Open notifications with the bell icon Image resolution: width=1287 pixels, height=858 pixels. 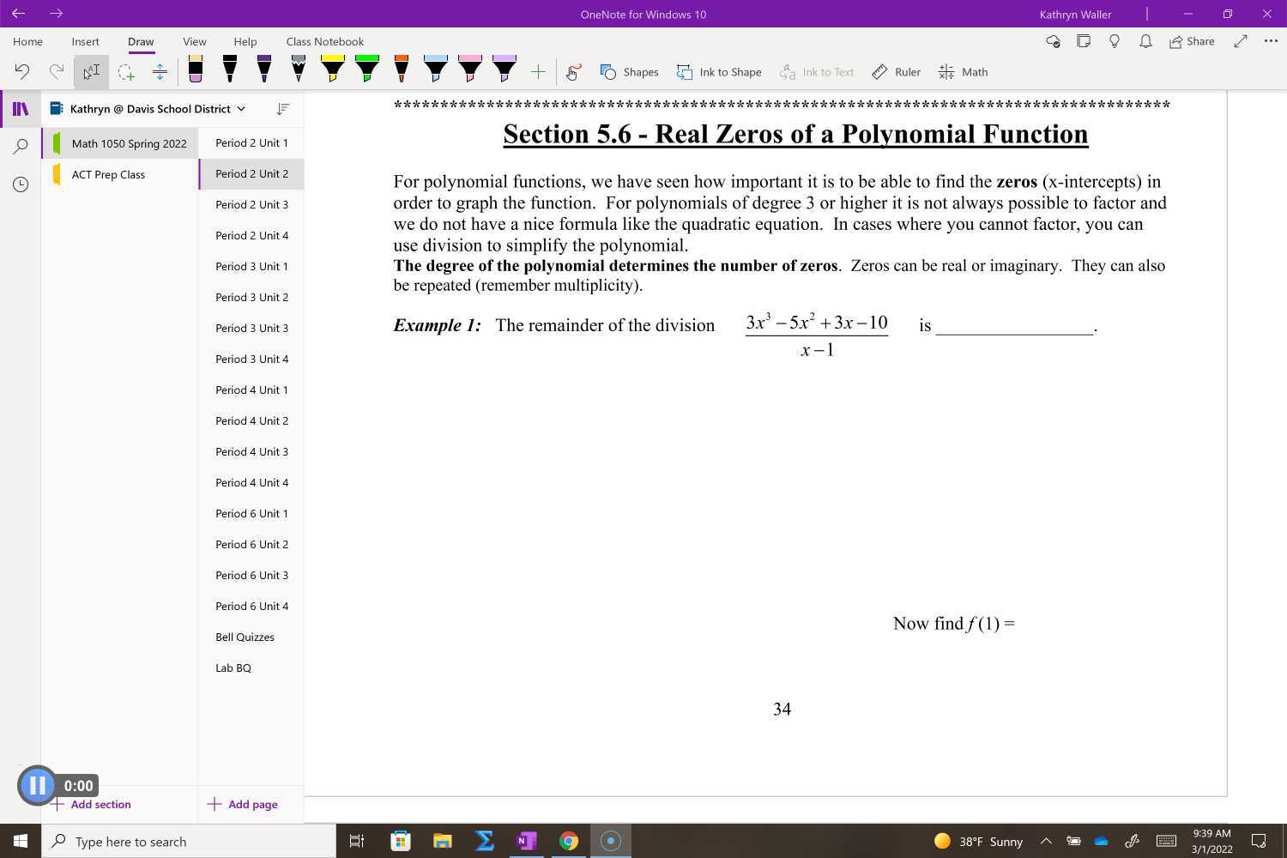[x=1145, y=41]
